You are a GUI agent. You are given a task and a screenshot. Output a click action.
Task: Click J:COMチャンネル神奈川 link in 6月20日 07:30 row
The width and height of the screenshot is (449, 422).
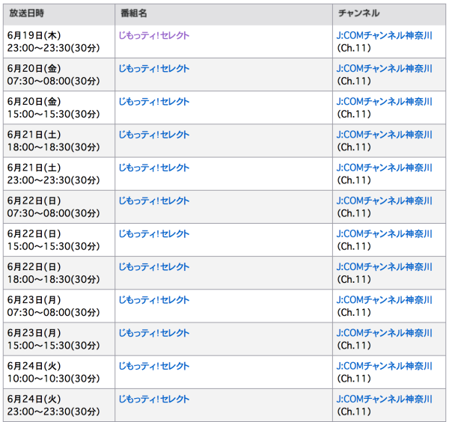pyautogui.click(x=385, y=69)
